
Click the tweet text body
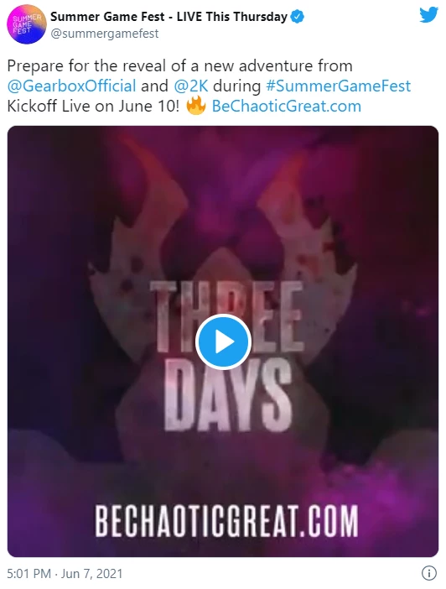[x=209, y=86]
